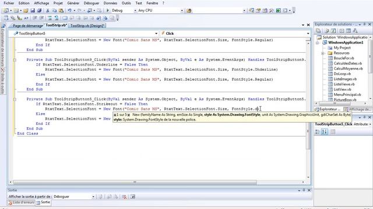Open the Explorateur de serveurs side panel
The width and height of the screenshot is (373, 209).
click(x=2, y=45)
